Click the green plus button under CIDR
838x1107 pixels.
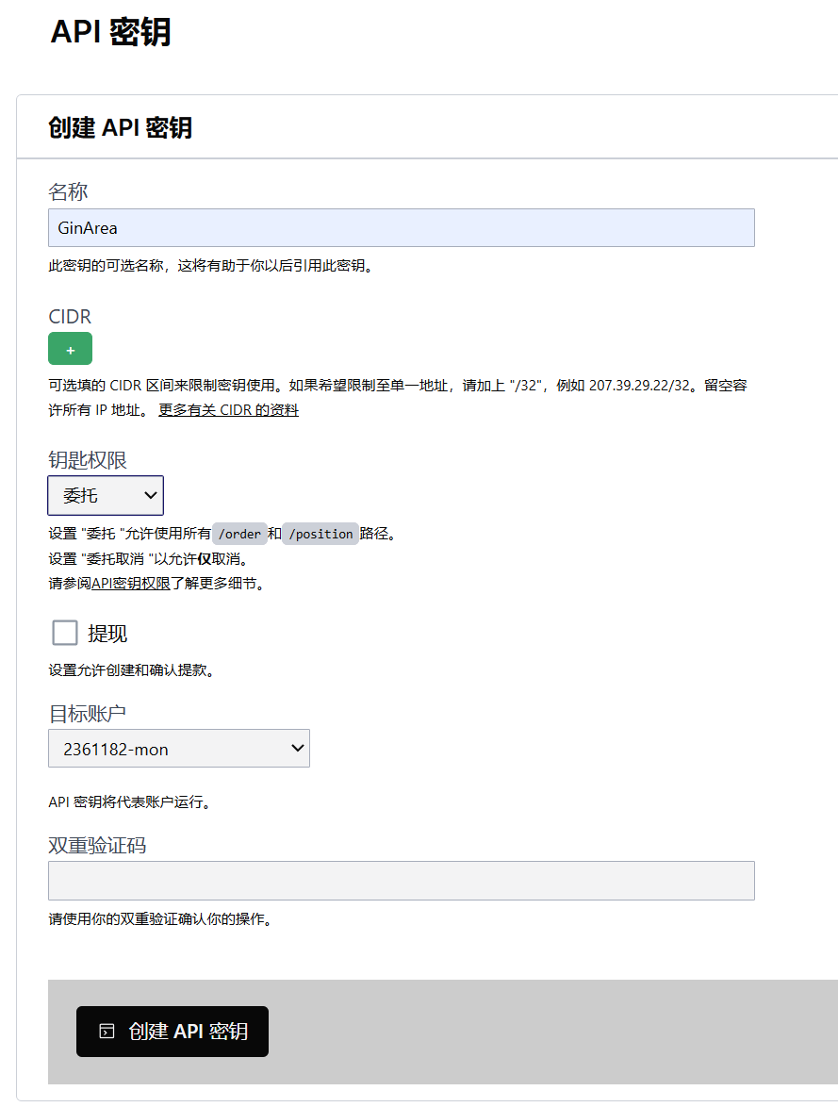70,349
